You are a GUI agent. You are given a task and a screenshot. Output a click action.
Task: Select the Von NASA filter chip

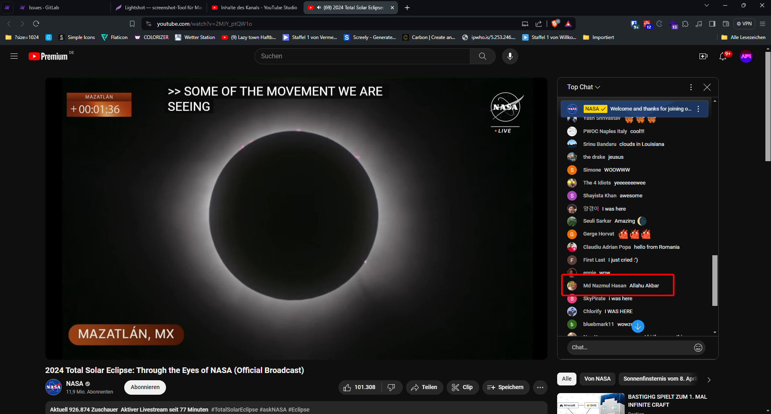(x=597, y=379)
